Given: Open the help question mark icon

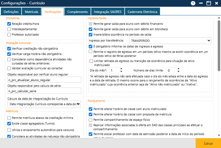Looking at the screenshot, I should [x=193, y=3].
